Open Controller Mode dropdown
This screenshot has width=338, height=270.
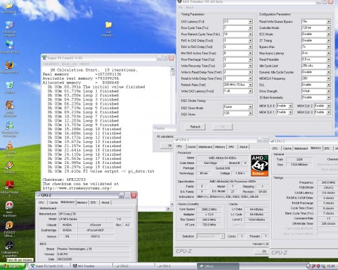pyautogui.click(x=329, y=28)
